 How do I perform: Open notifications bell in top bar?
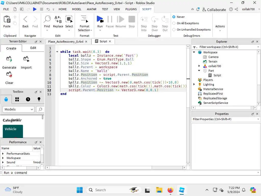pyautogui.click(x=198, y=9)
